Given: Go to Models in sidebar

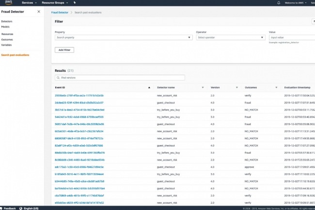Looking at the screenshot, I should click(x=5, y=27).
